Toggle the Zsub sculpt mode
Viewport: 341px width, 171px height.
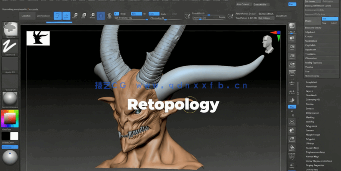pos(163,14)
